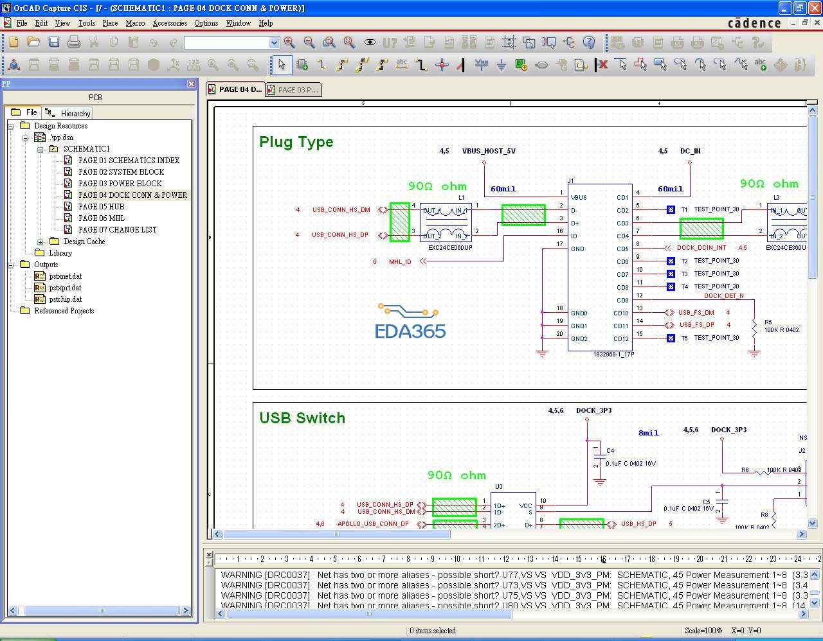
Task: Close the PP project panel
Action: pos(191,83)
